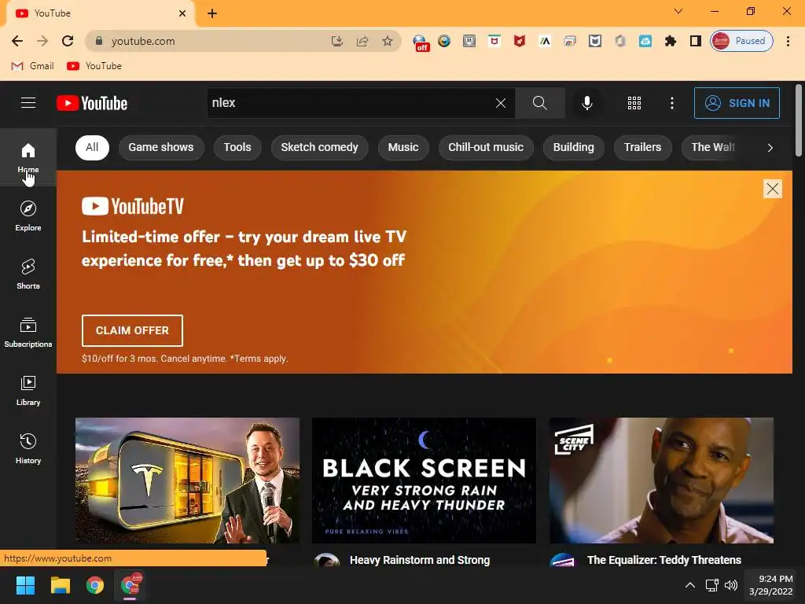Open YouTube settings three-dot menu
805x604 pixels.
click(x=671, y=103)
